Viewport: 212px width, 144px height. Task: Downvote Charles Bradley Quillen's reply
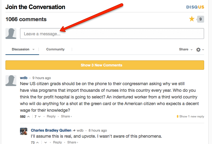[46, 142]
